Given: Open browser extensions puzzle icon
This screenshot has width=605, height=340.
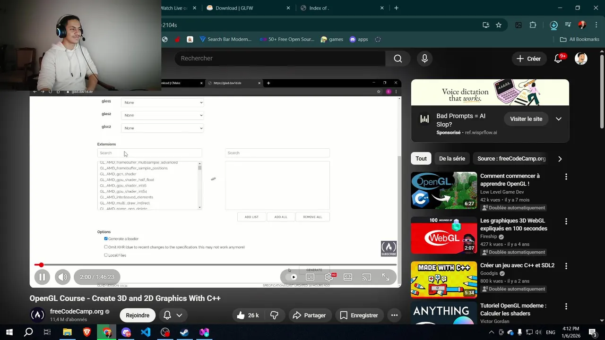Looking at the screenshot, I should [x=533, y=25].
